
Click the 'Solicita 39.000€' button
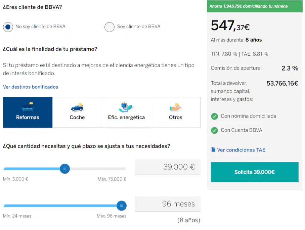(255, 172)
